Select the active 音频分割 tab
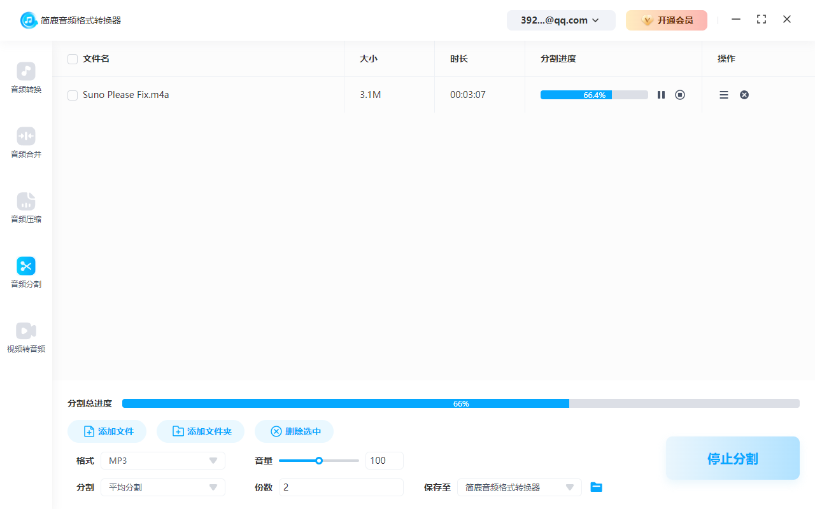This screenshot has width=815, height=509. pos(25,272)
